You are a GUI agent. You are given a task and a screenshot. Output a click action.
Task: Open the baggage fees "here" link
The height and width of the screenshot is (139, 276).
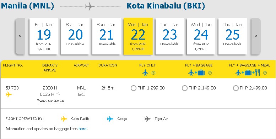point(82,129)
